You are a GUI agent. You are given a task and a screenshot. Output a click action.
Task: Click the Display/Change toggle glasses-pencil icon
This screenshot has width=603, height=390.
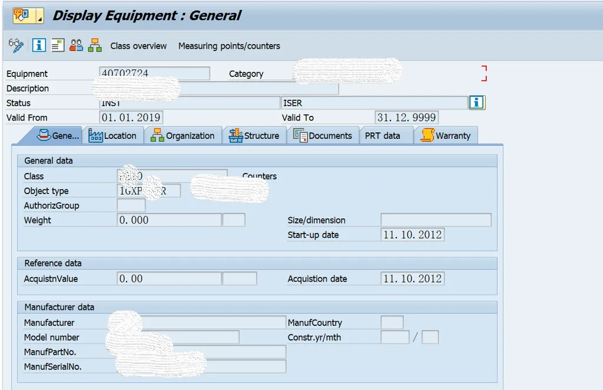16,45
